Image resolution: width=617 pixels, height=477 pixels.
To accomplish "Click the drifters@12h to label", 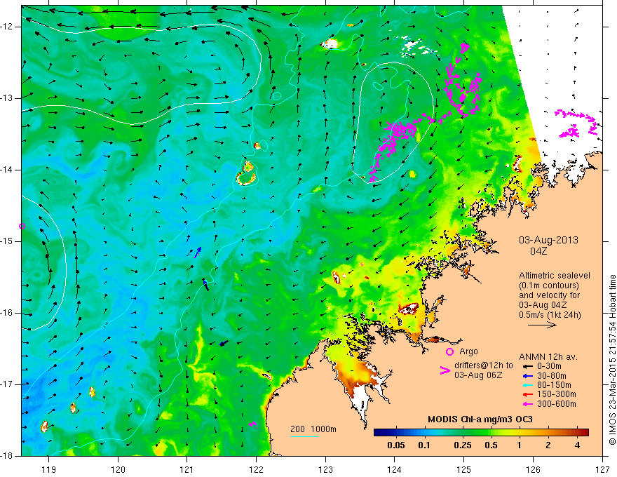I will 484,365.
